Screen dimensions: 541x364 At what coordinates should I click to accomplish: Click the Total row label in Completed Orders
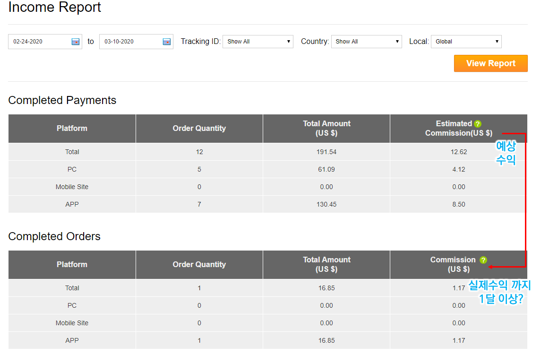72,288
